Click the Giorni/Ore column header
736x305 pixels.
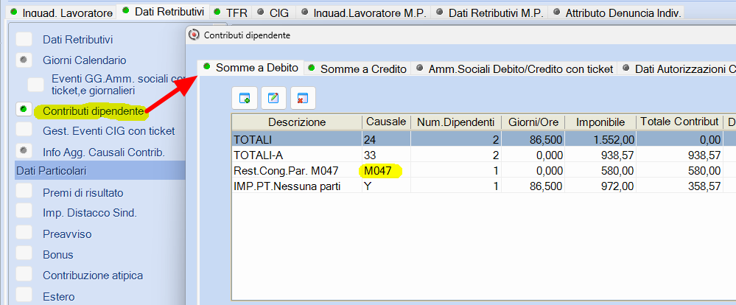532,122
